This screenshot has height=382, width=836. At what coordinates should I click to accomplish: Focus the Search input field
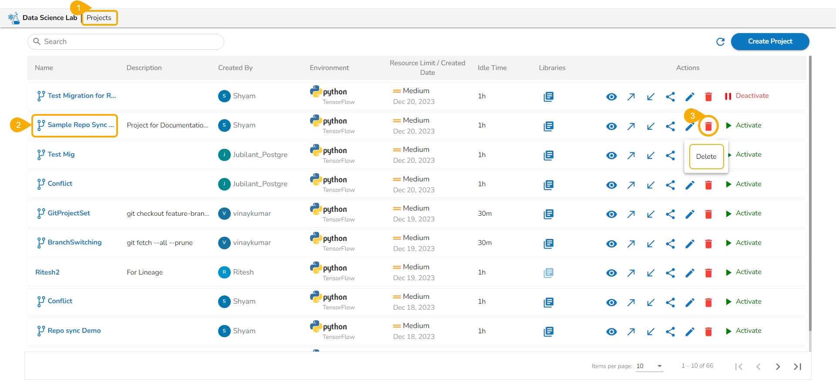pyautogui.click(x=131, y=42)
